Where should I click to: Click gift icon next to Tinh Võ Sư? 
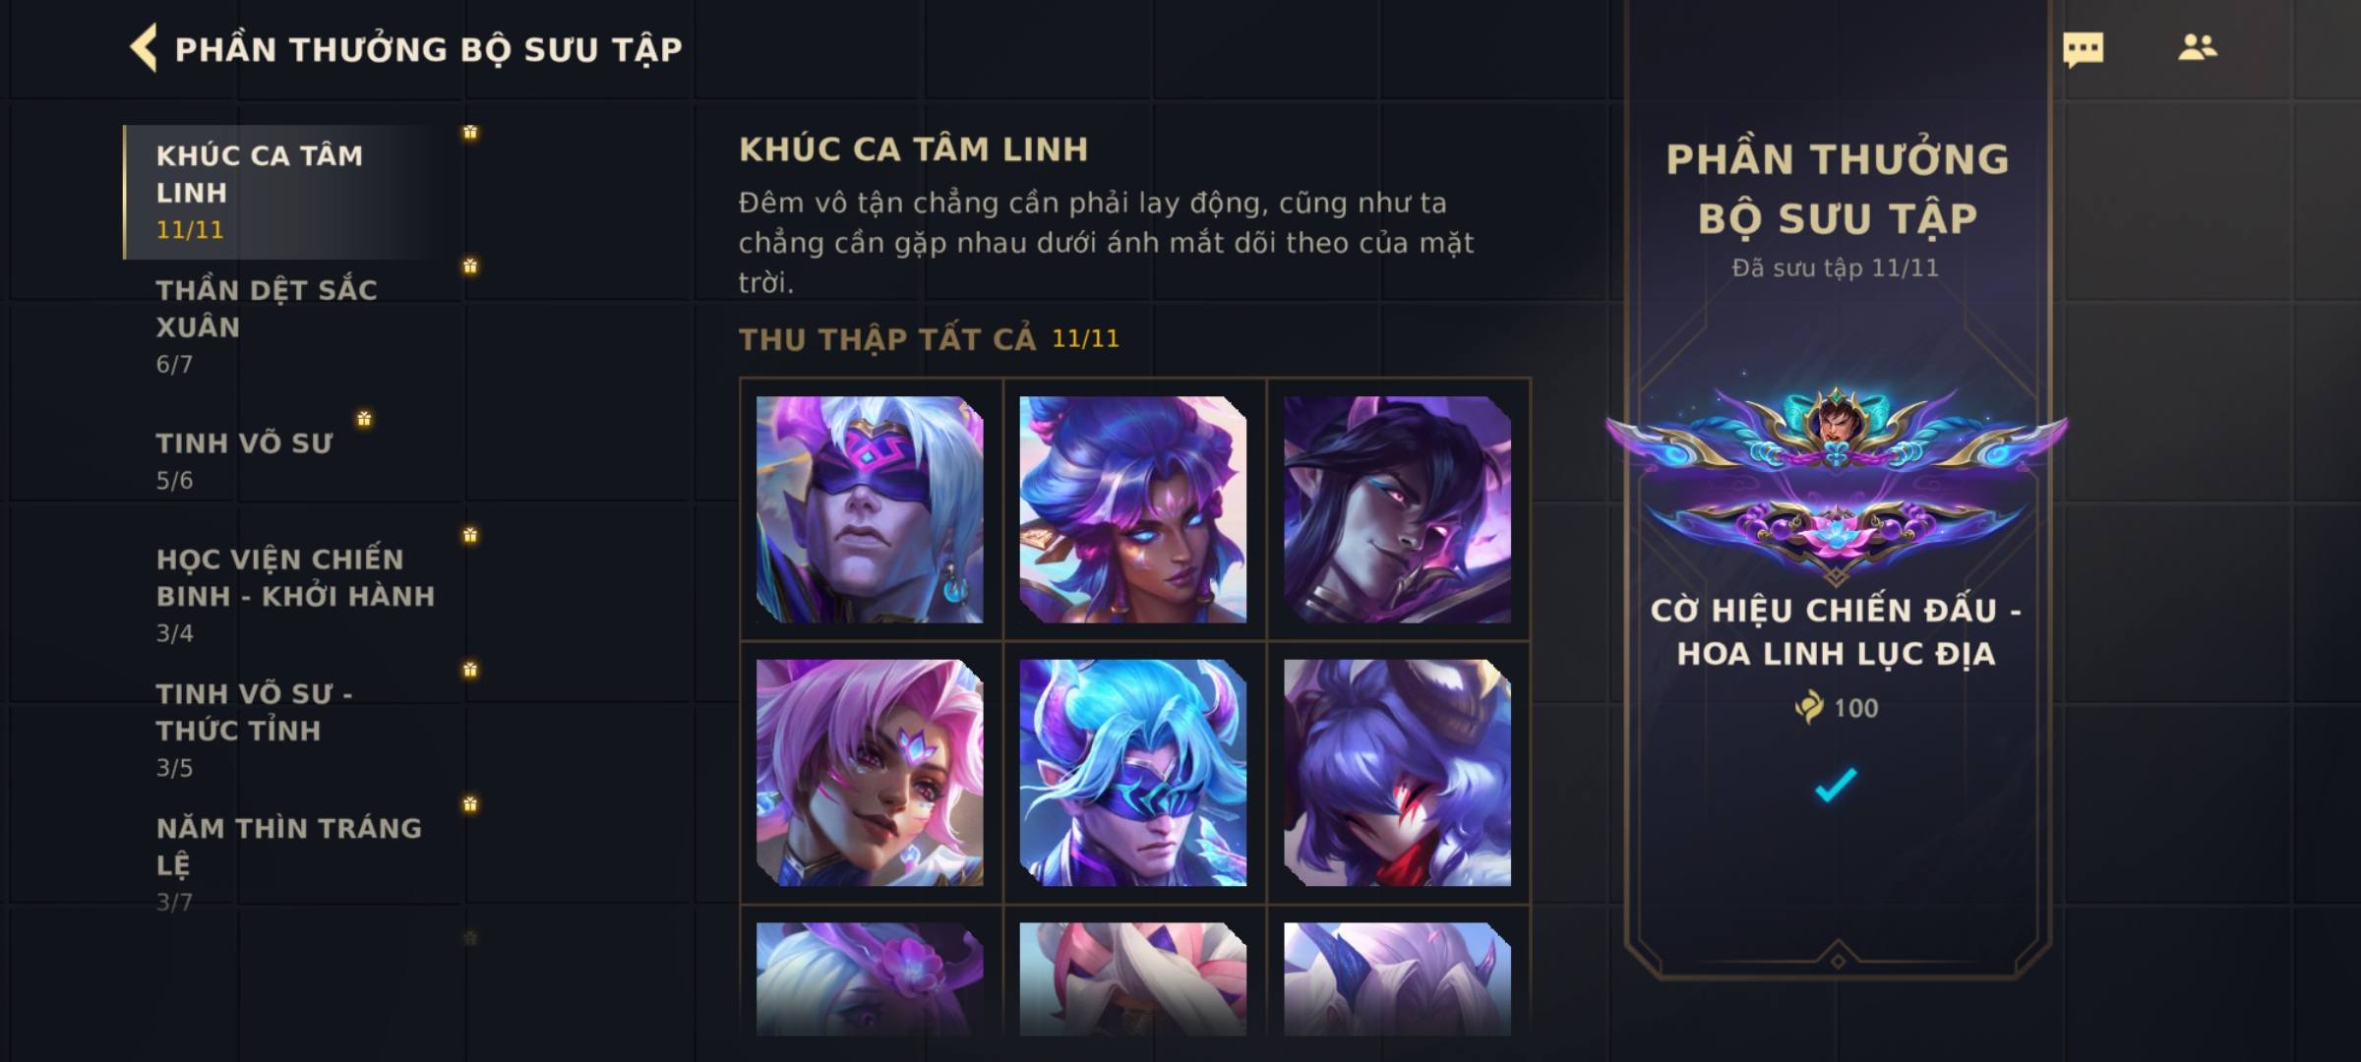click(364, 419)
